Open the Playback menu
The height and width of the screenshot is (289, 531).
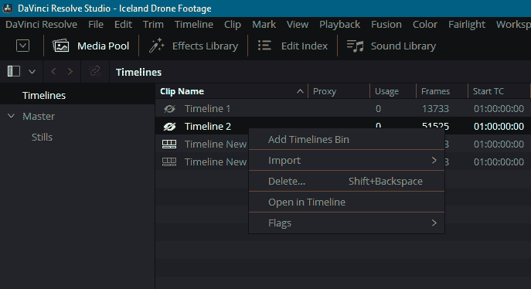tap(339, 25)
